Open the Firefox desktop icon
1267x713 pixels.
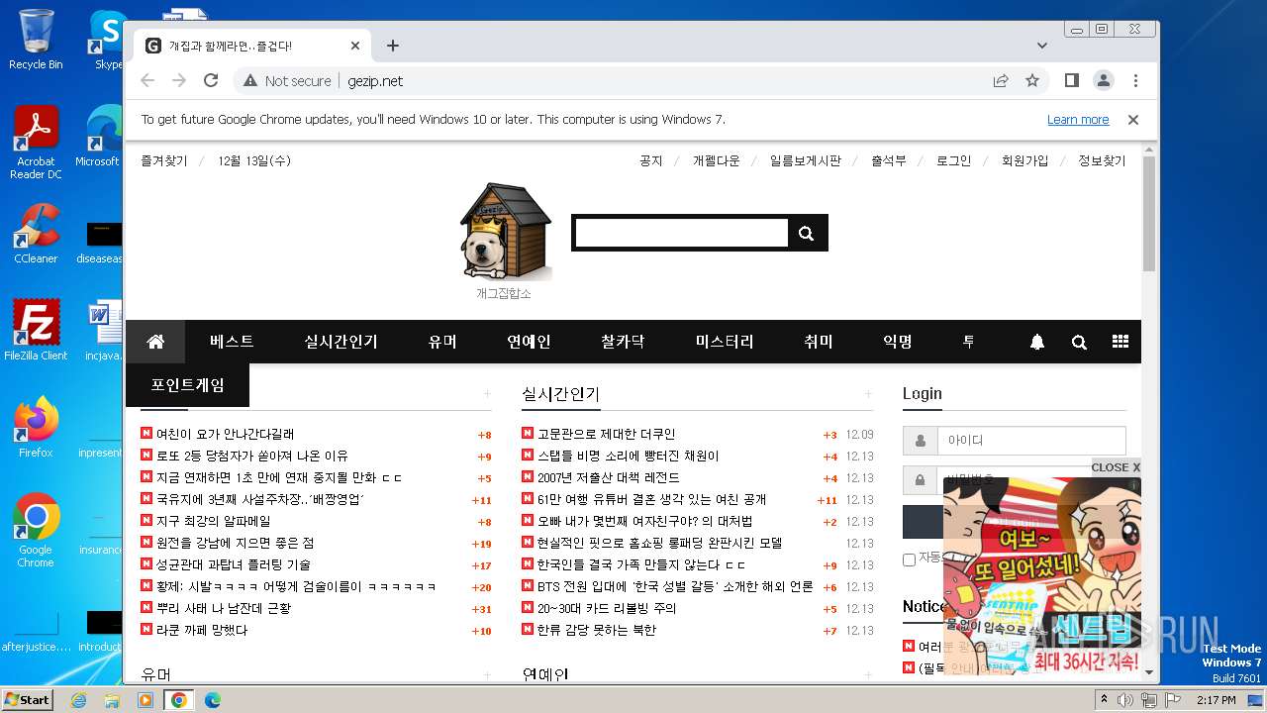[x=36, y=428]
